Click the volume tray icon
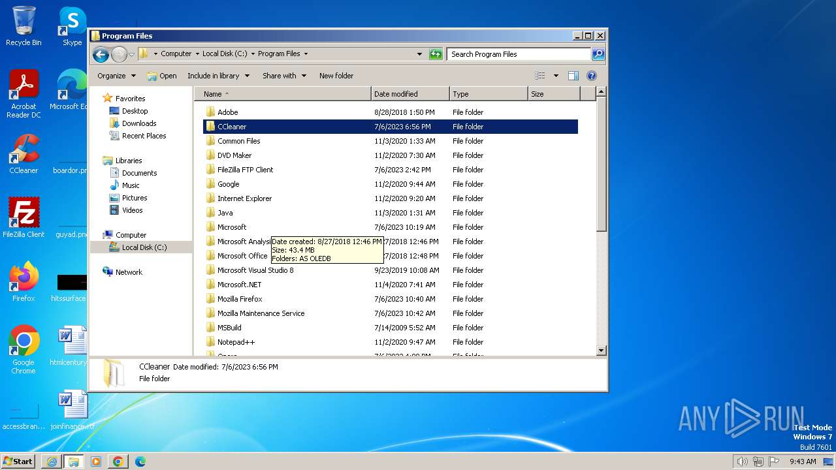 pos(742,462)
